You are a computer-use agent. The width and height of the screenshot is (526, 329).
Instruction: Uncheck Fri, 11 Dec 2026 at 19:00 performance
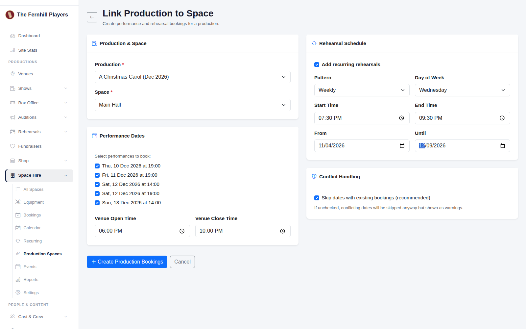click(x=97, y=175)
